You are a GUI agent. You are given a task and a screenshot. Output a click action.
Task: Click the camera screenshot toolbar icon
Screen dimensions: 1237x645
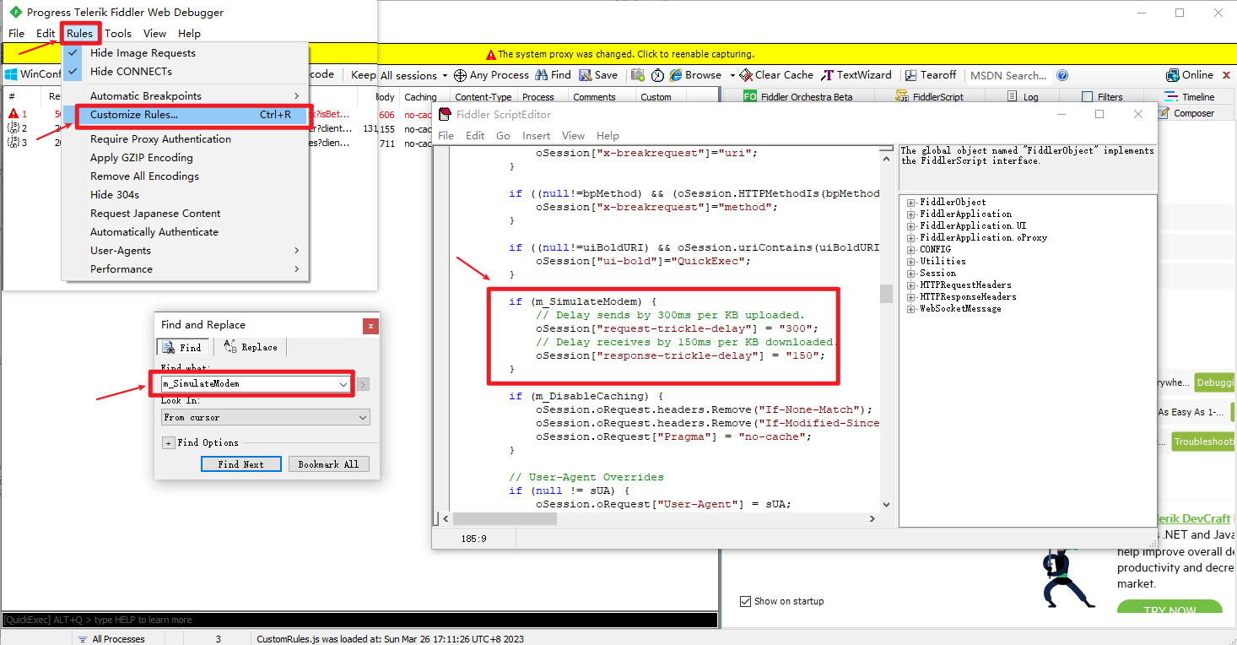(638, 75)
